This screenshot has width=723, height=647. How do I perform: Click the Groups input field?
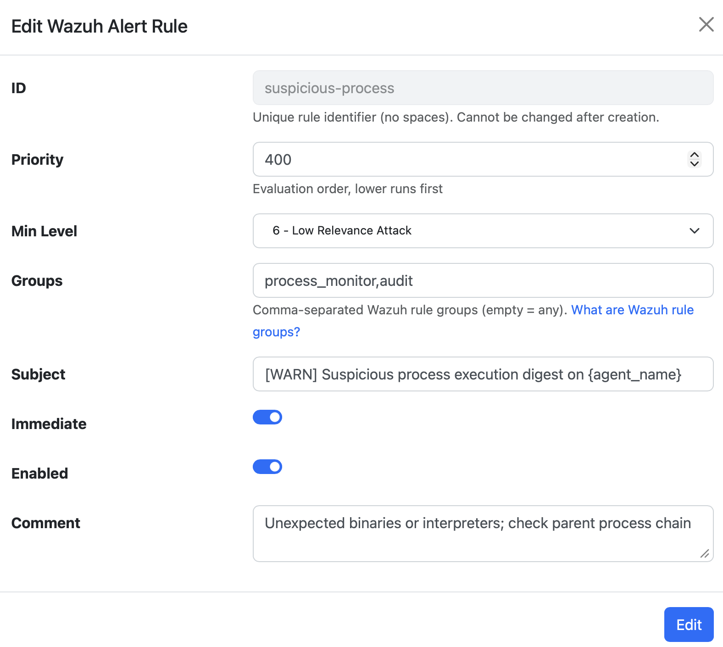tap(483, 280)
